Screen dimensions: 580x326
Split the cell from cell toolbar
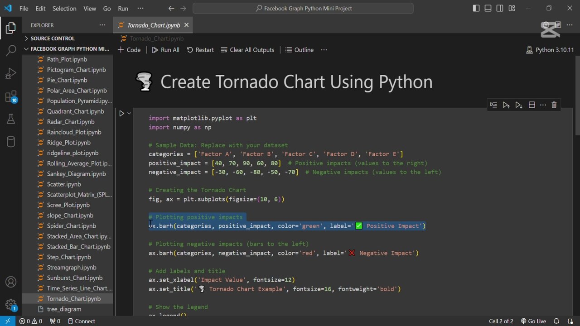click(x=532, y=105)
